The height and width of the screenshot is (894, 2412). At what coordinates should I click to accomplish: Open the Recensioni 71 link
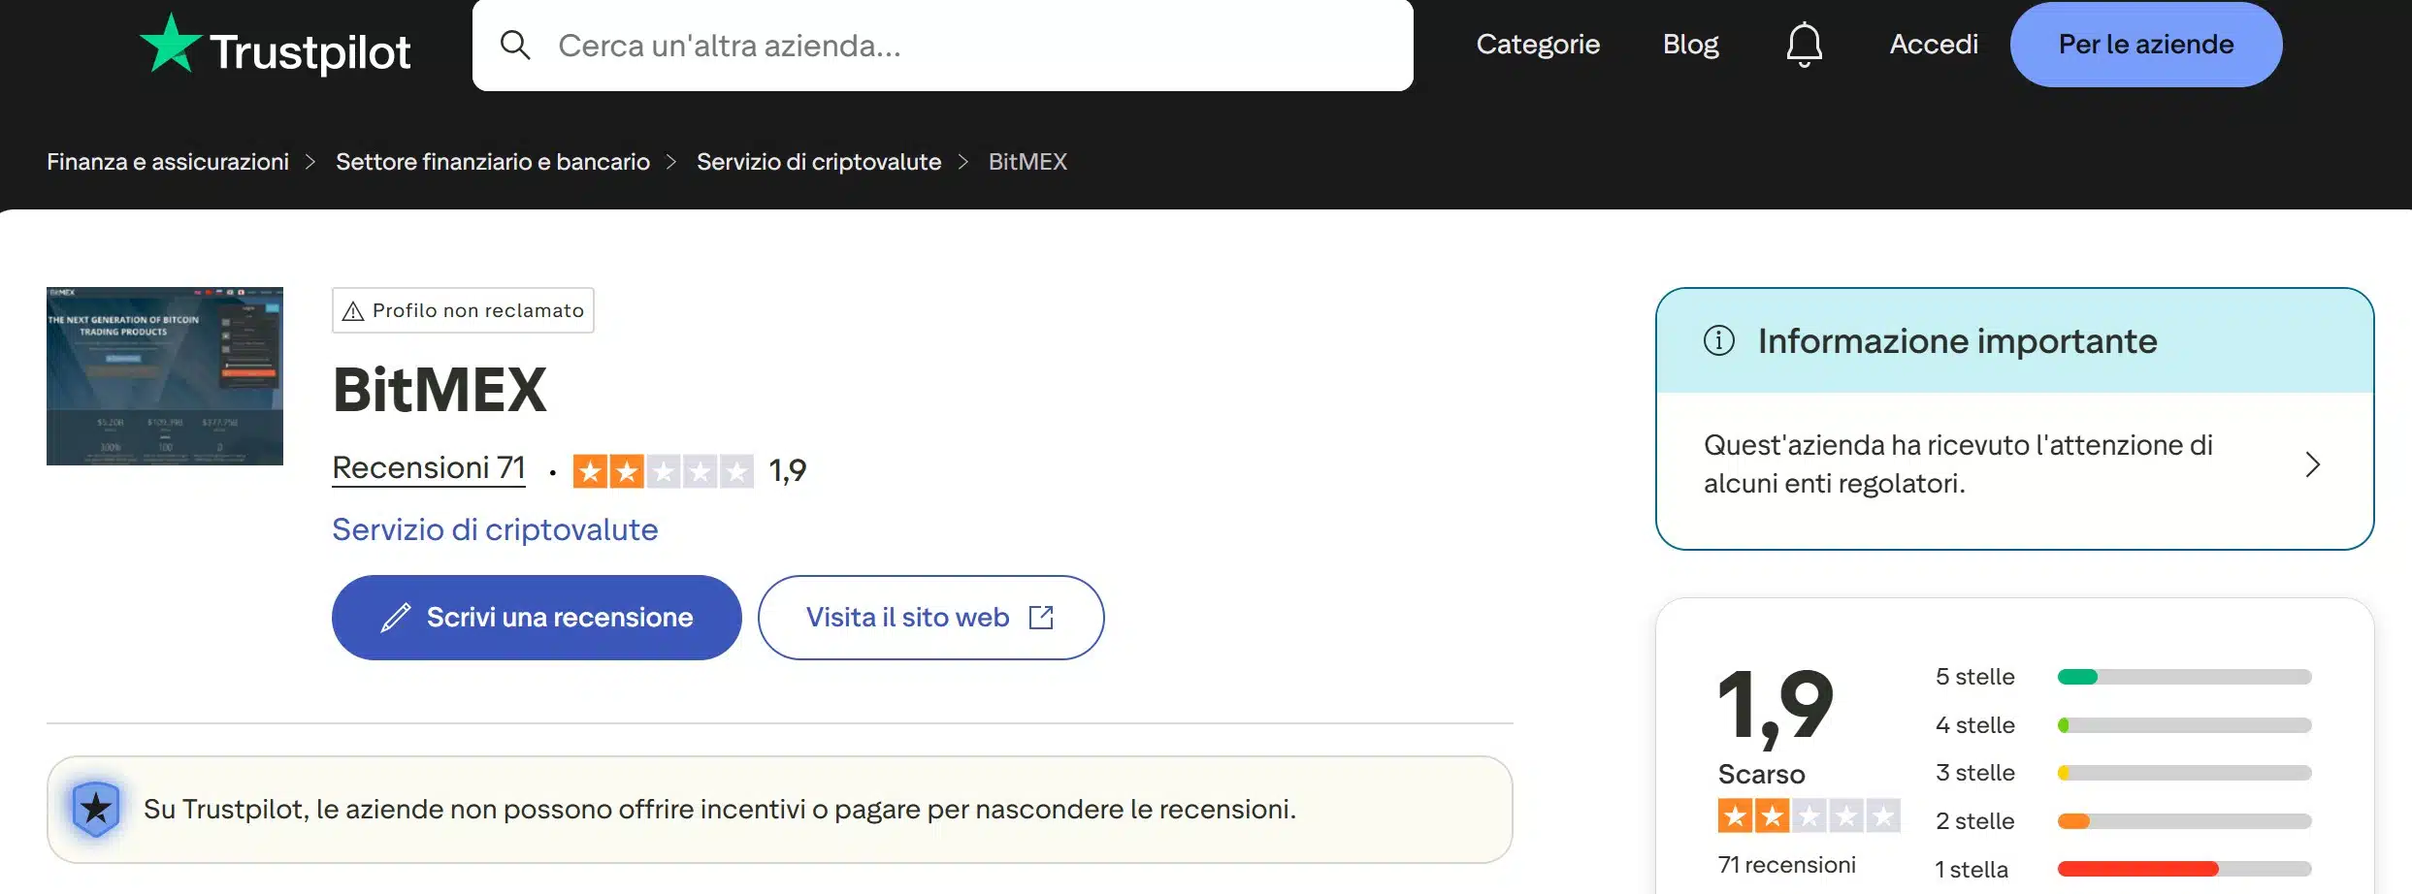click(429, 467)
